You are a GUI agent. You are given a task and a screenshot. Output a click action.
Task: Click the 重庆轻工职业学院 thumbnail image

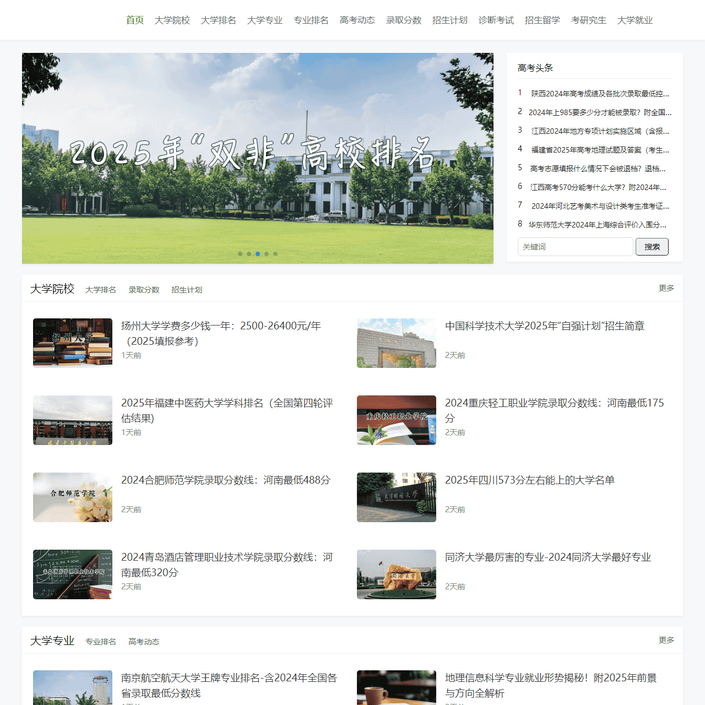pyautogui.click(x=396, y=420)
